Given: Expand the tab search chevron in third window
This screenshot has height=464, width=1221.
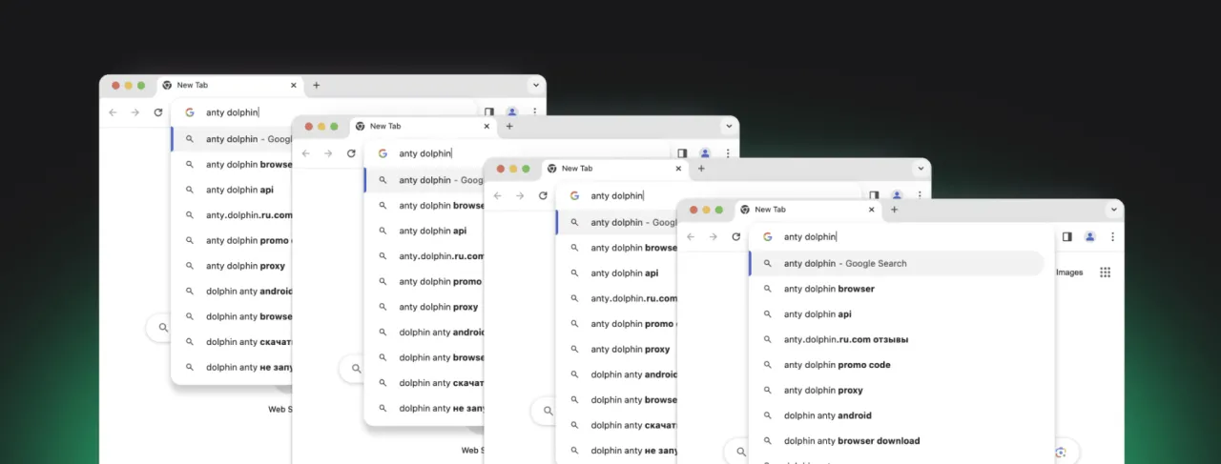Looking at the screenshot, I should coord(921,169).
